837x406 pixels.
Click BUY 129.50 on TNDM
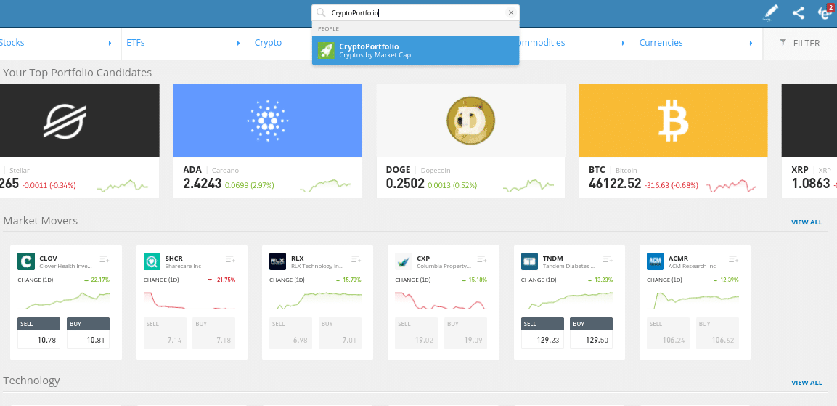point(592,333)
